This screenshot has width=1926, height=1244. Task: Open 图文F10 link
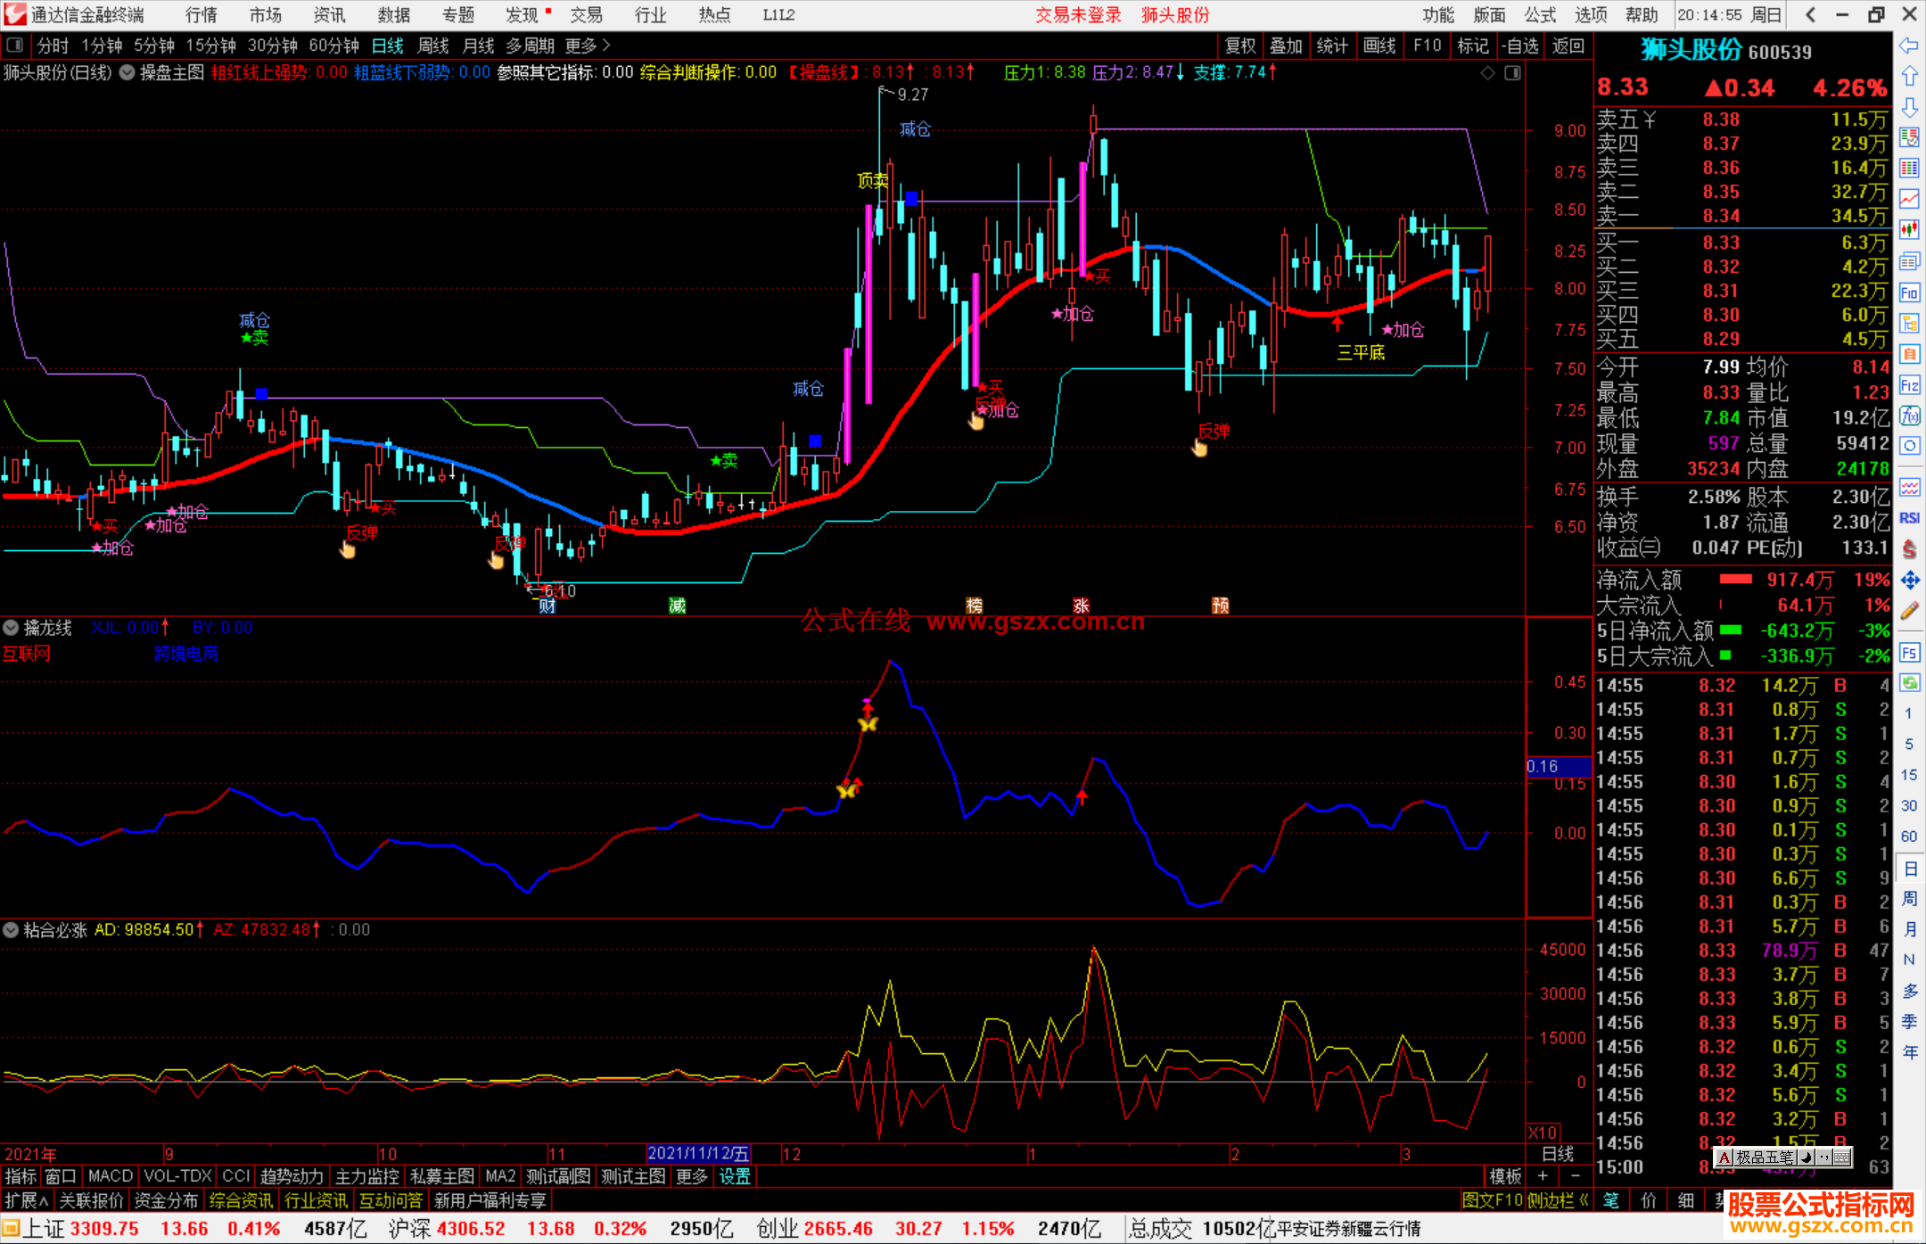[x=1493, y=1201]
